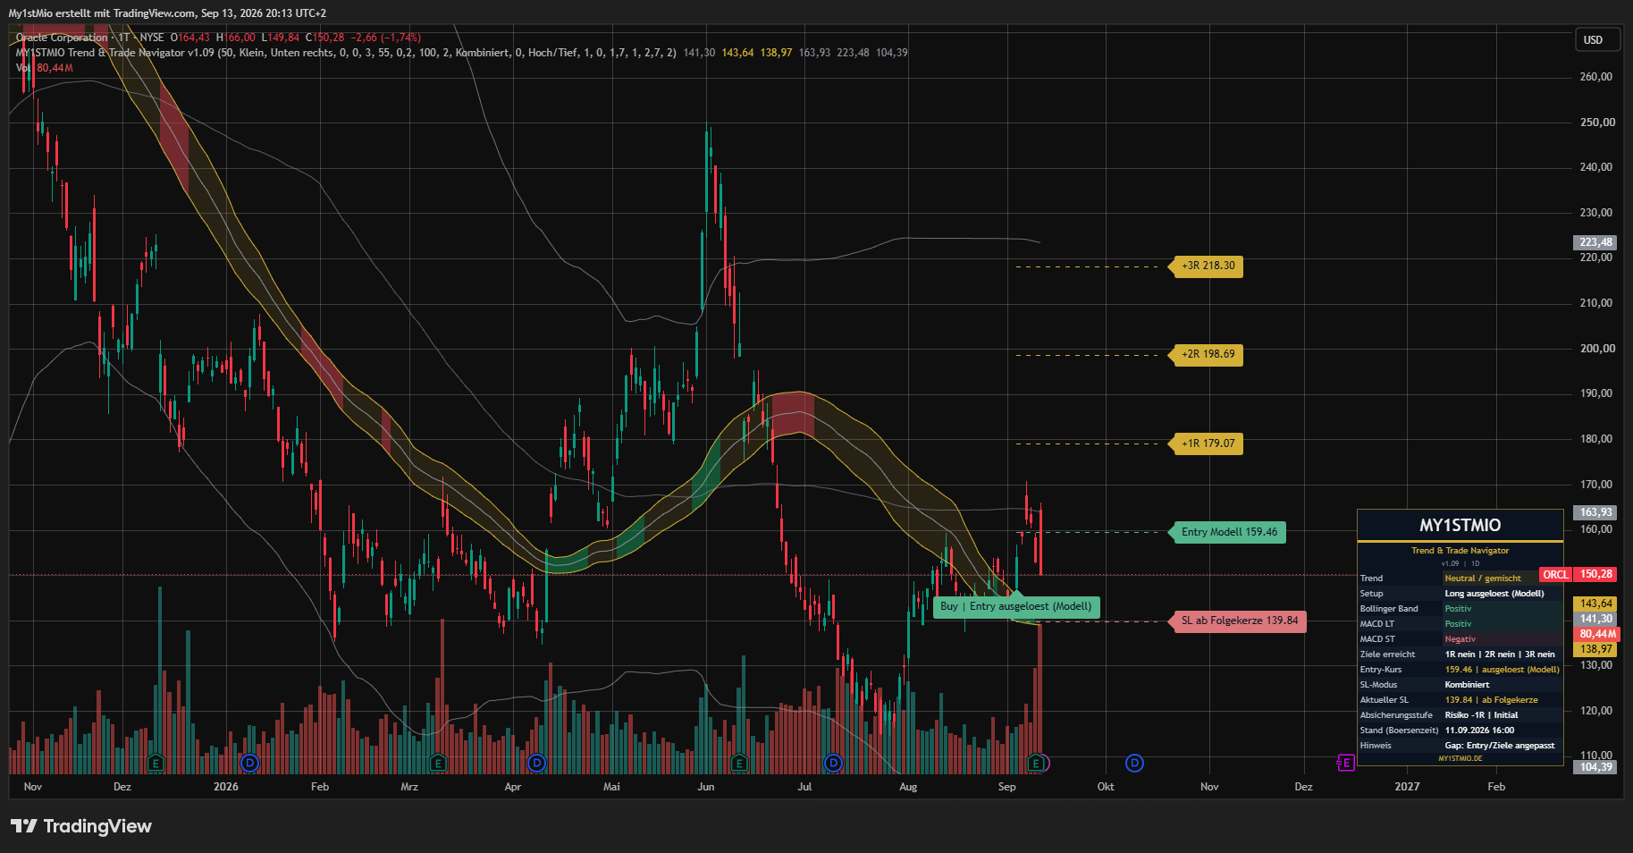Click the Trend row value Neutral / gemischt
The width and height of the screenshot is (1633, 853).
click(1483, 579)
